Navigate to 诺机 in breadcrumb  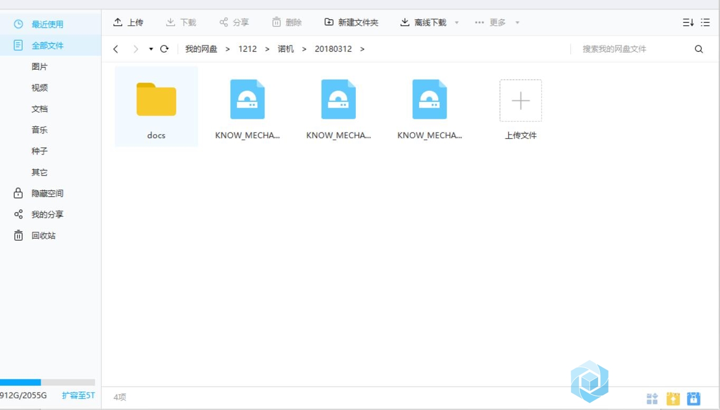(x=286, y=49)
